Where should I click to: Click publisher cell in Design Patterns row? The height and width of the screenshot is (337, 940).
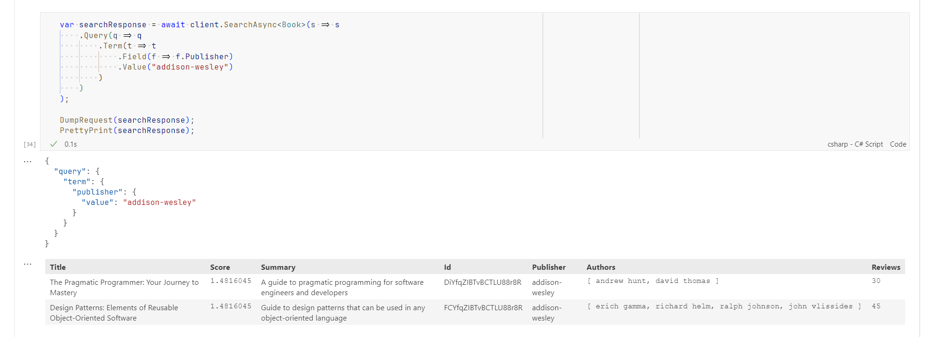tap(547, 313)
